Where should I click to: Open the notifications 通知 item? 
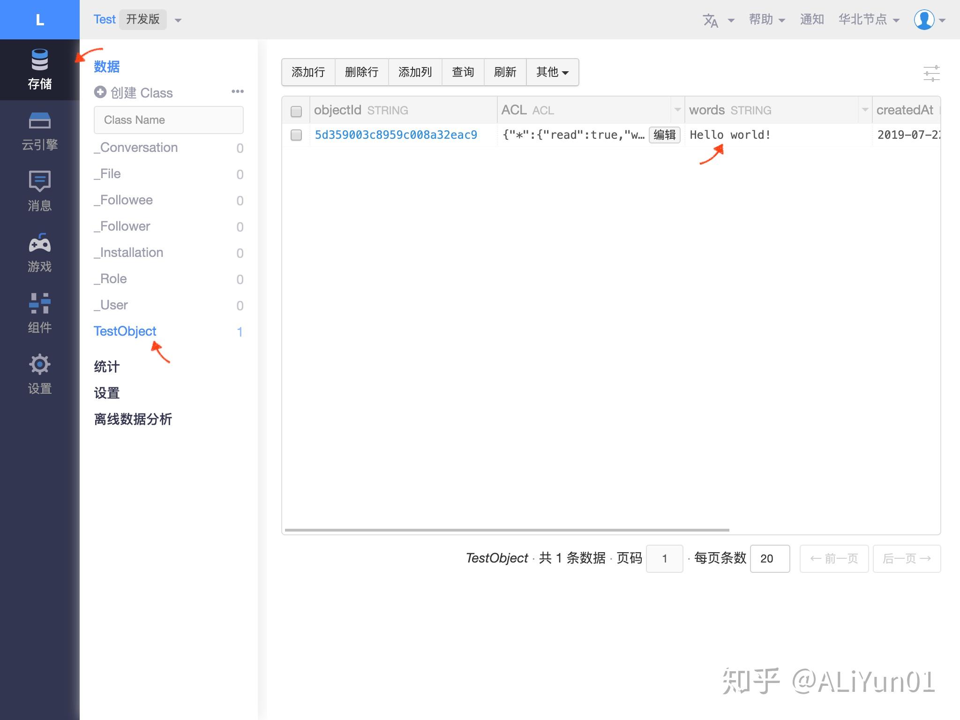[x=812, y=19]
